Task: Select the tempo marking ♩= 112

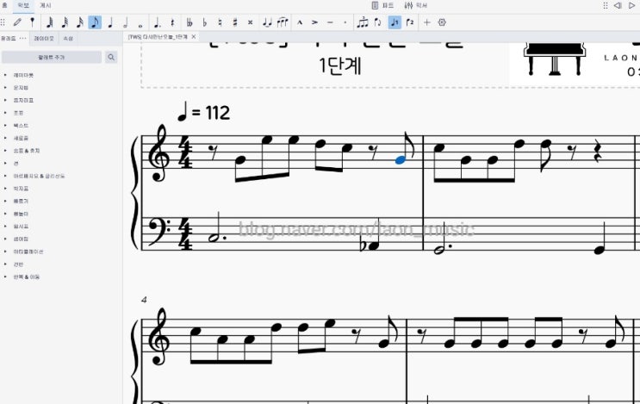Action: point(203,112)
